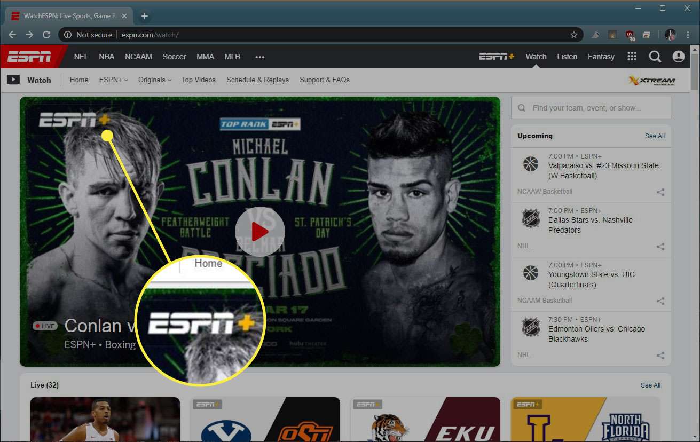Go back in browser
The width and height of the screenshot is (700, 442).
[12, 35]
